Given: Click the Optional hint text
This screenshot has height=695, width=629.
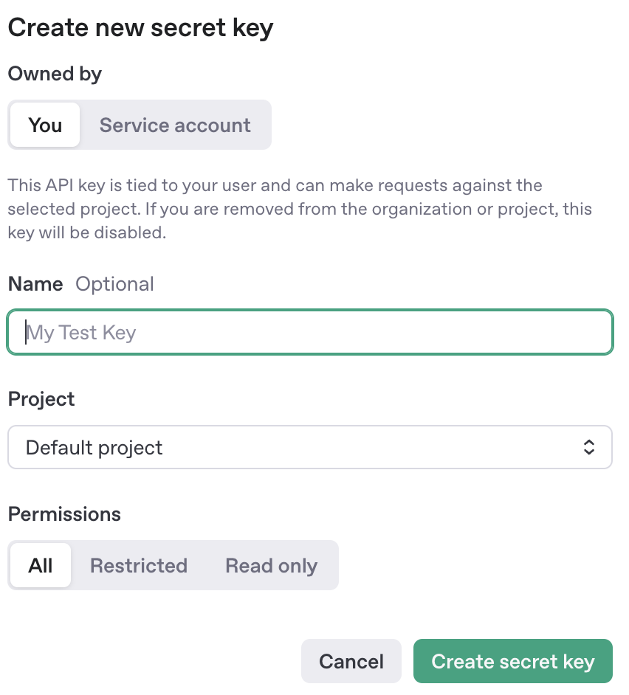Looking at the screenshot, I should coord(114,284).
